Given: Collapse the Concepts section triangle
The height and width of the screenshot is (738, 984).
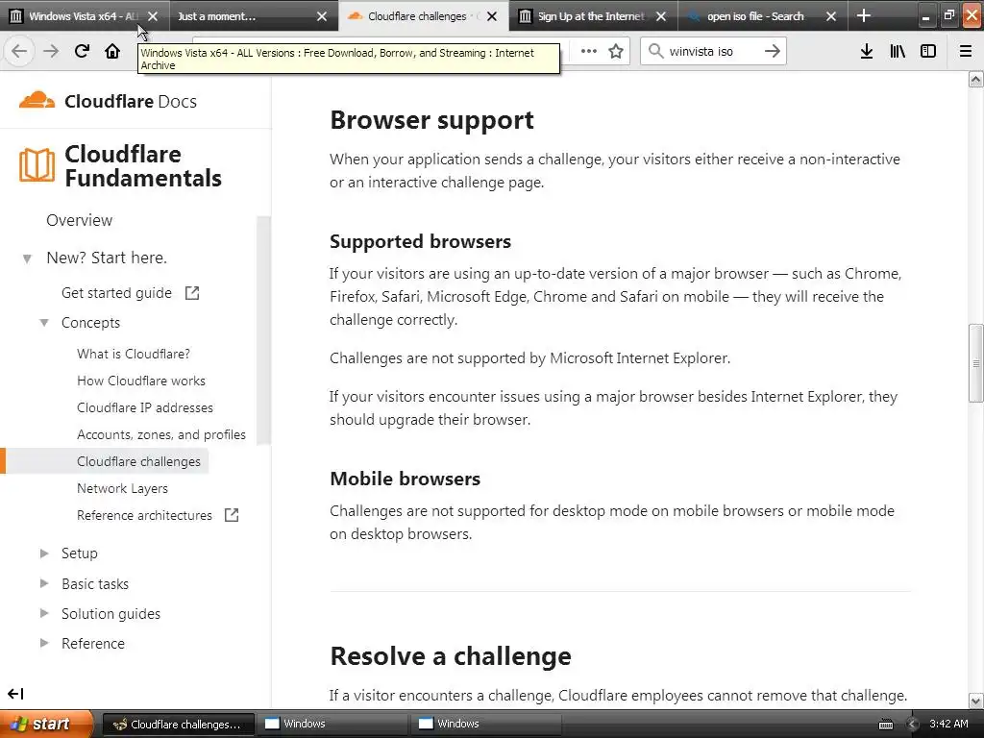Looking at the screenshot, I should (x=44, y=323).
